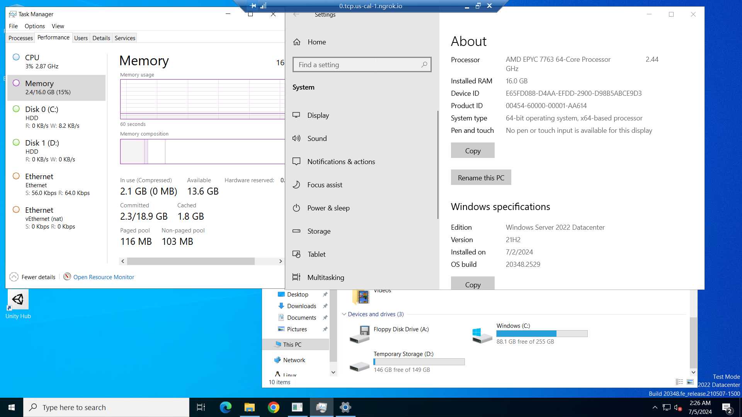Select Network in File Explorer sidebar
The image size is (742, 417).
pyautogui.click(x=294, y=360)
